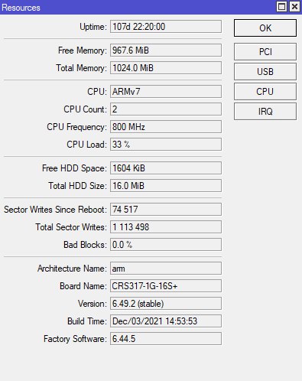
Task: Maximize the Resources window
Action: [x=281, y=7]
